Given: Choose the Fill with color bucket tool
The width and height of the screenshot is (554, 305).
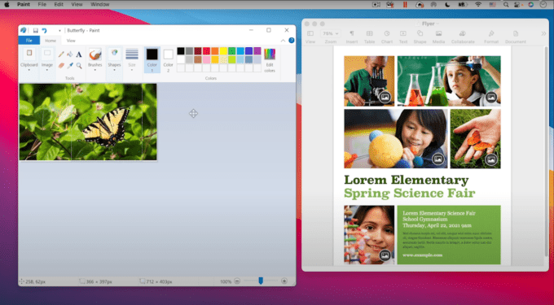Looking at the screenshot, I should pyautogui.click(x=70, y=54).
